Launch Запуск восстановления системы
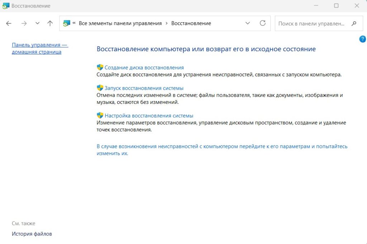Viewport: 367px width, 244px height. coord(144,88)
